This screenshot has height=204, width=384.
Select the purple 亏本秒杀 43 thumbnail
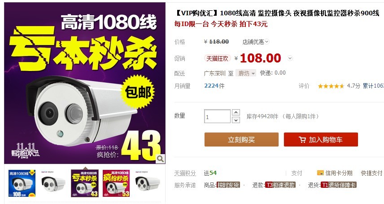click(x=85, y=183)
